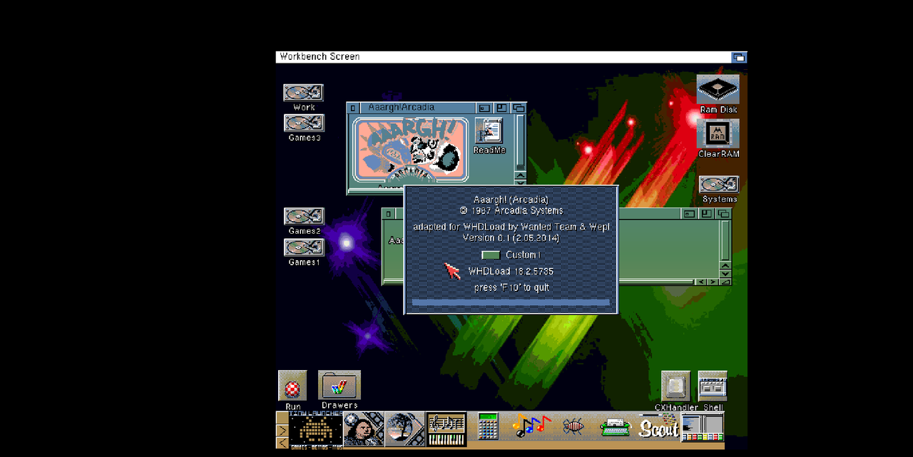Select the Systems disk icon
The width and height of the screenshot is (913, 457).
click(x=718, y=185)
